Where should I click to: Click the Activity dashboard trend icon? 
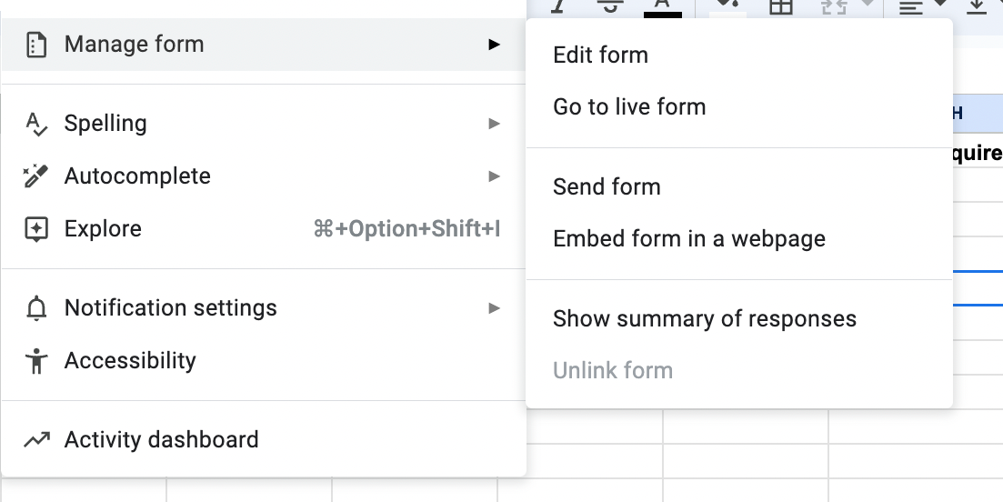point(36,440)
